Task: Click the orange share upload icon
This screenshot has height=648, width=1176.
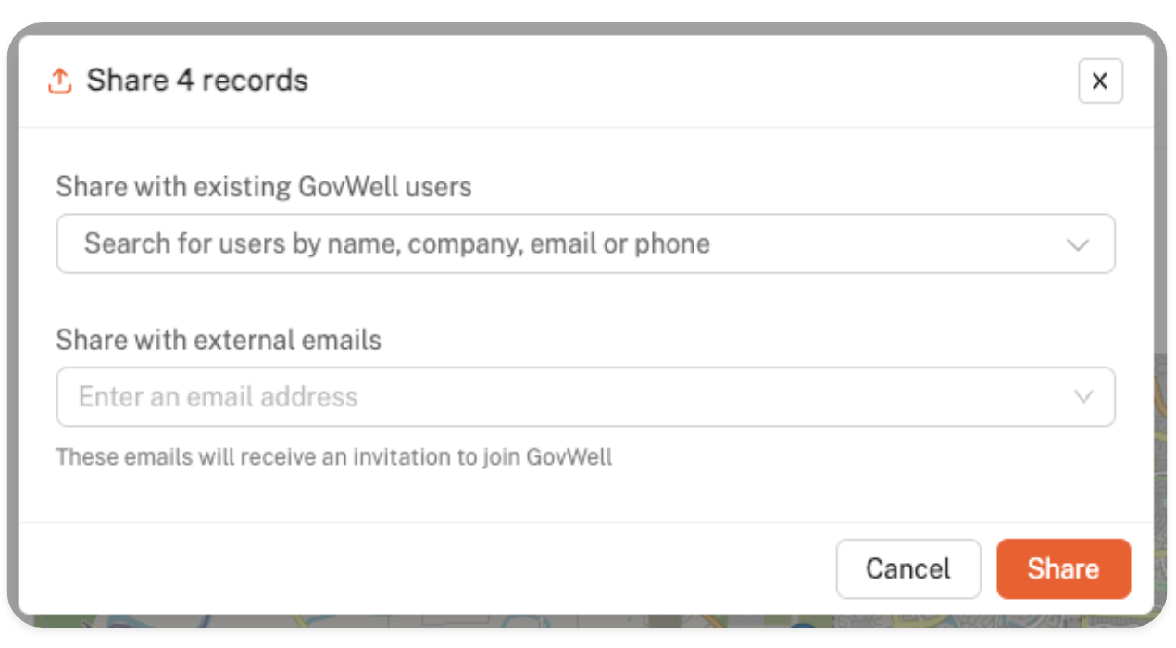Action: (59, 81)
